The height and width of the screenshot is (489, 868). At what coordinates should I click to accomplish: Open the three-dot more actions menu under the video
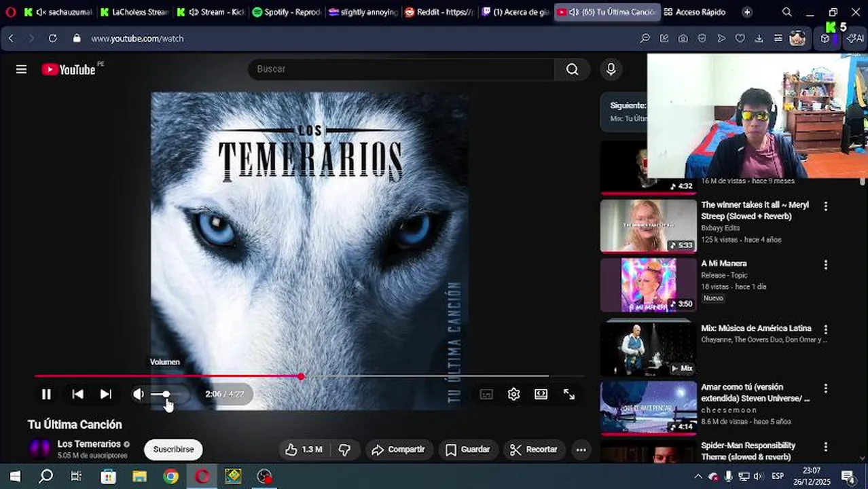click(581, 450)
